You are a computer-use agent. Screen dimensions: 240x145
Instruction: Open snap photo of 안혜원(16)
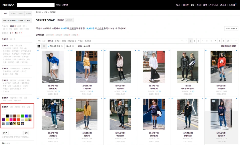pos(53,67)
